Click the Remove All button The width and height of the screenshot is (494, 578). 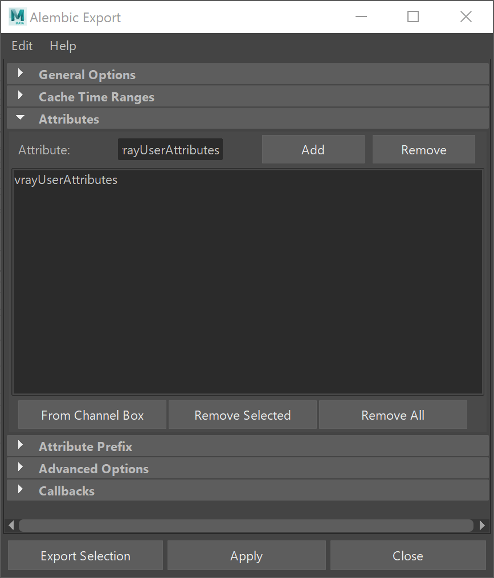[x=393, y=415]
